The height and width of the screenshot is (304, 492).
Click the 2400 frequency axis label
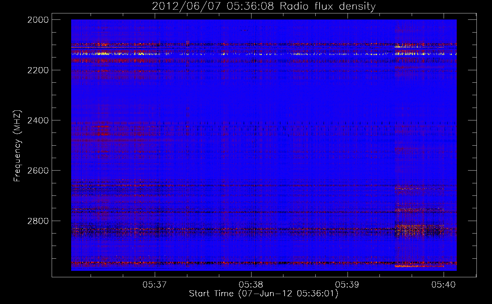pos(38,120)
